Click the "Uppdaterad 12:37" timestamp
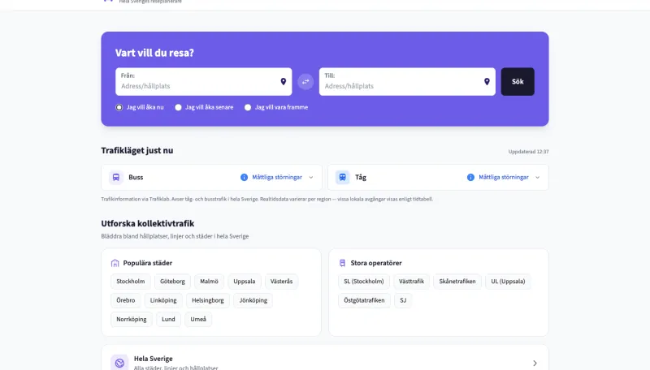The width and height of the screenshot is (650, 370). point(529,152)
